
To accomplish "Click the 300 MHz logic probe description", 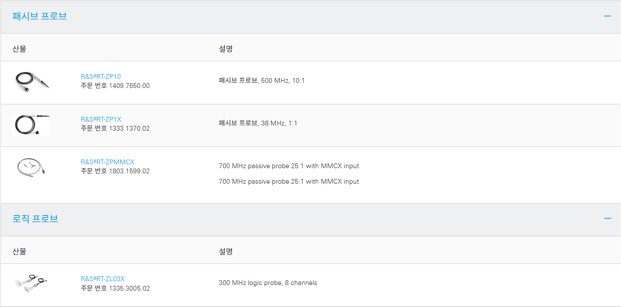I will [x=268, y=283].
